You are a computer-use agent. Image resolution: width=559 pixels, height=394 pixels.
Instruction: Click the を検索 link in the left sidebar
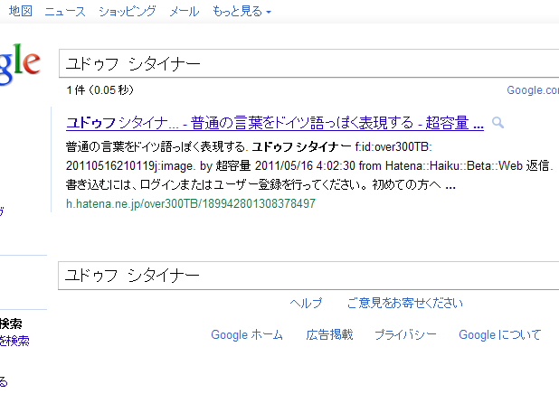pos(14,342)
